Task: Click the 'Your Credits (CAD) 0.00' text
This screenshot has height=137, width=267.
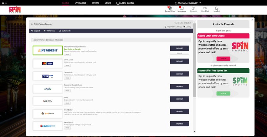Action: (183, 23)
